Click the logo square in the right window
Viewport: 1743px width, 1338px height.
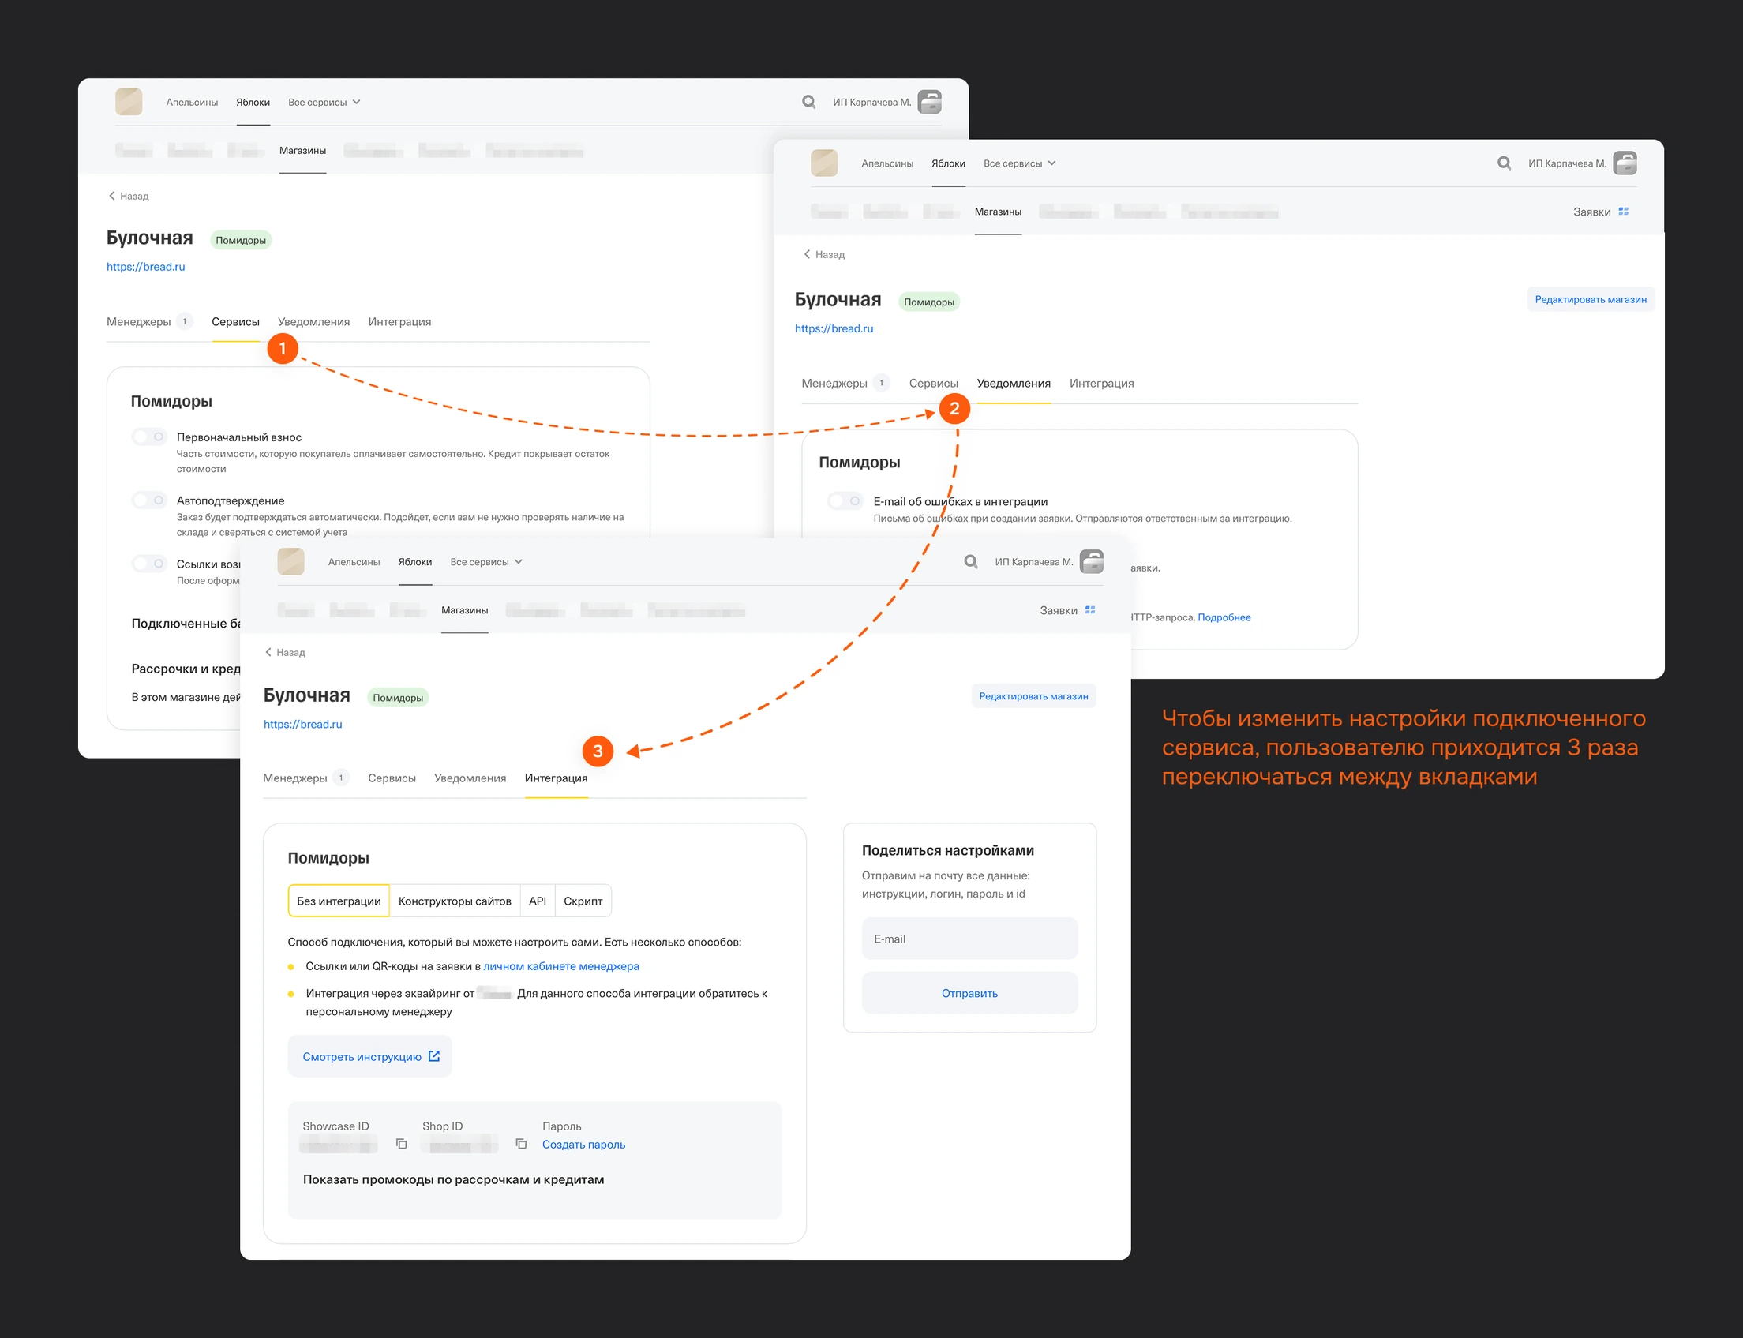(x=824, y=163)
